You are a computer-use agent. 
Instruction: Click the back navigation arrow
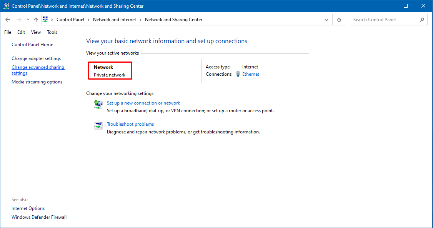pos(8,20)
